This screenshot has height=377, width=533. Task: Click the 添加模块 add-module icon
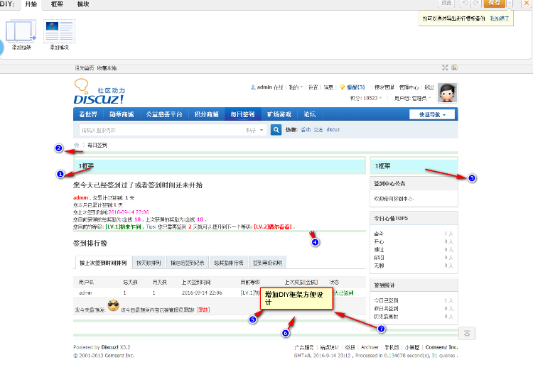point(59,34)
